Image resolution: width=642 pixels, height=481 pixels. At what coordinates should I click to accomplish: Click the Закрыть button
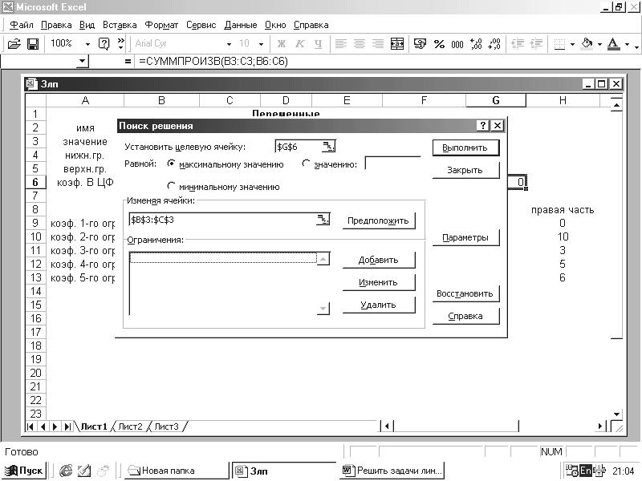465,170
